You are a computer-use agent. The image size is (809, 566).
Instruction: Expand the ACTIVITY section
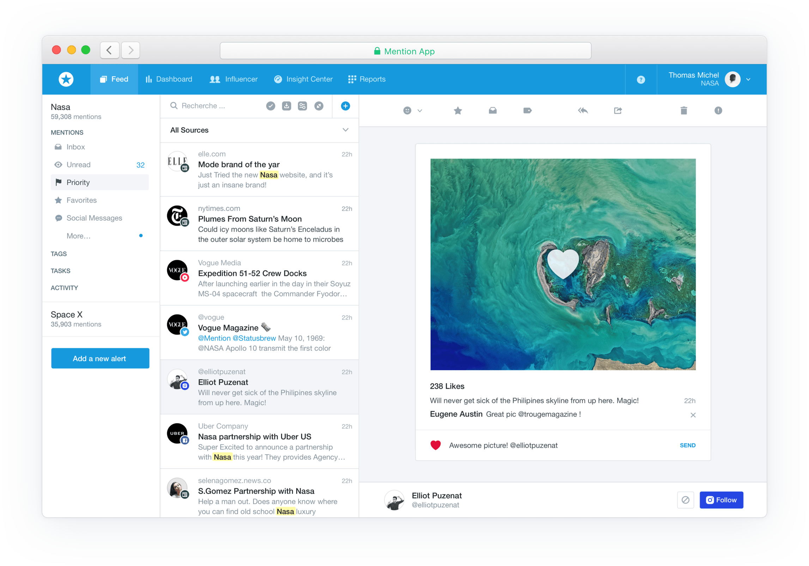(x=64, y=288)
